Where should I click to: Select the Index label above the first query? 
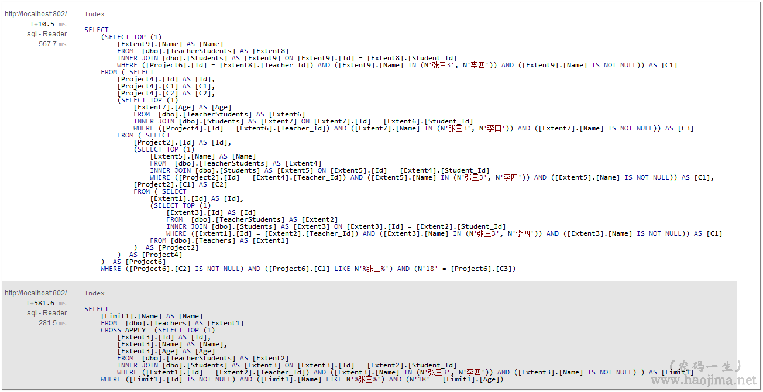point(94,14)
